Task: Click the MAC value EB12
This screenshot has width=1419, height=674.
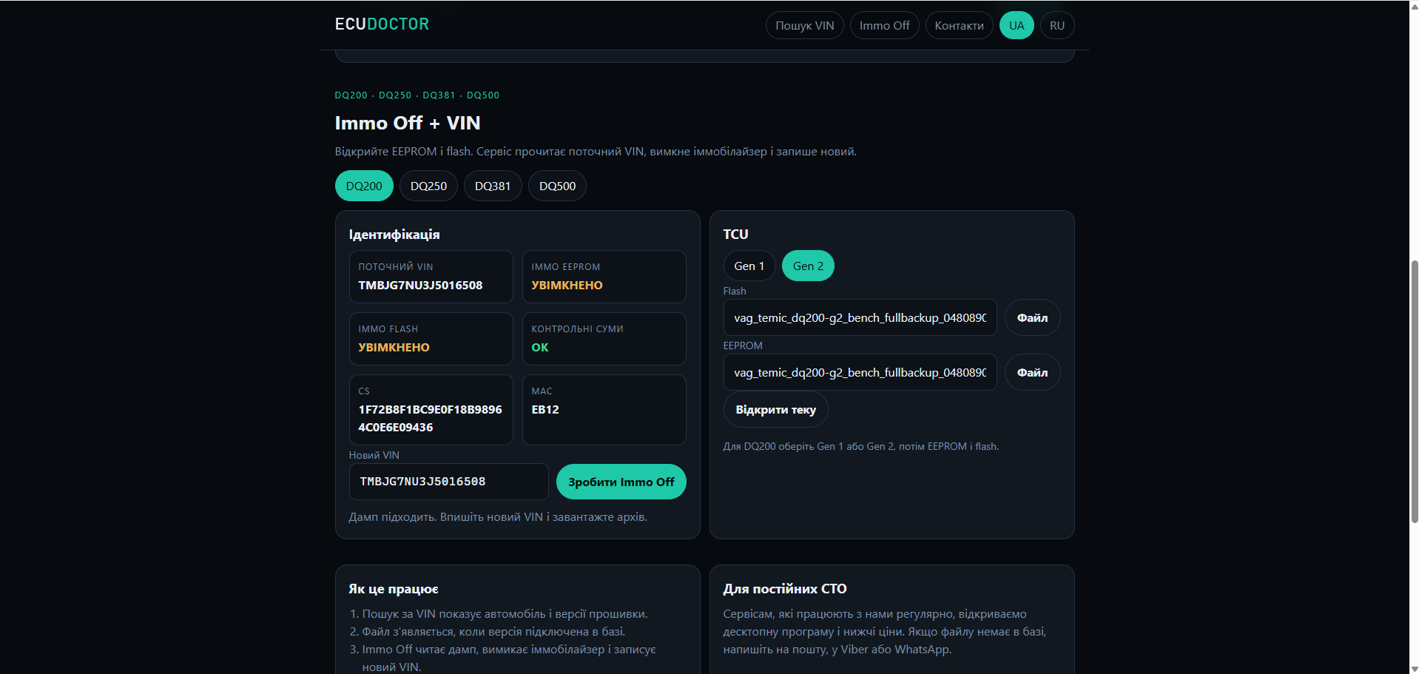Action: point(545,409)
